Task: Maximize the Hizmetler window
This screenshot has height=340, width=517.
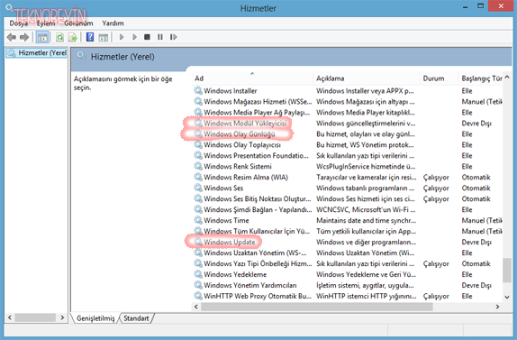Action: click(481, 6)
